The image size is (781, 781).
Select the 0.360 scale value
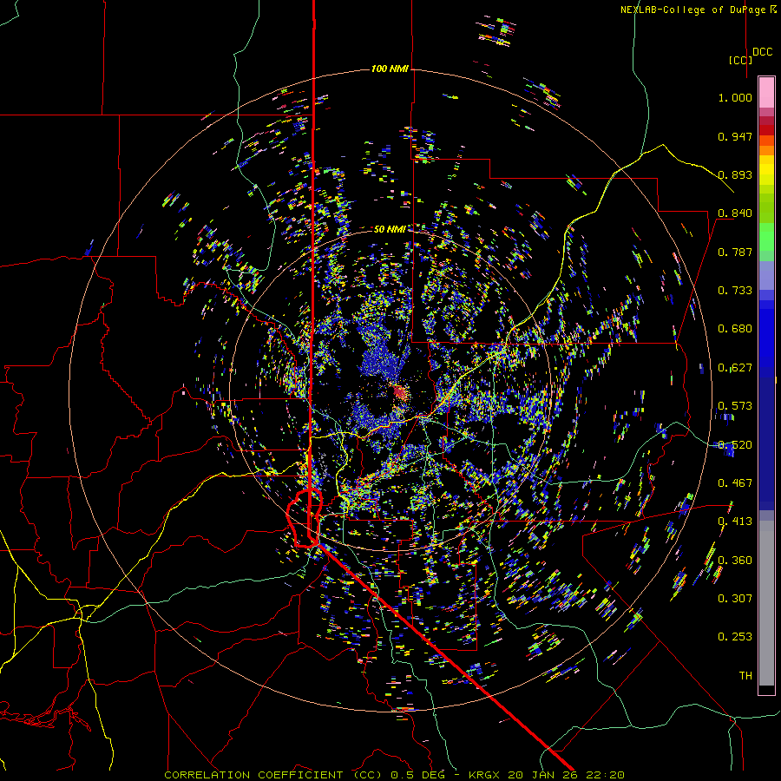point(735,561)
